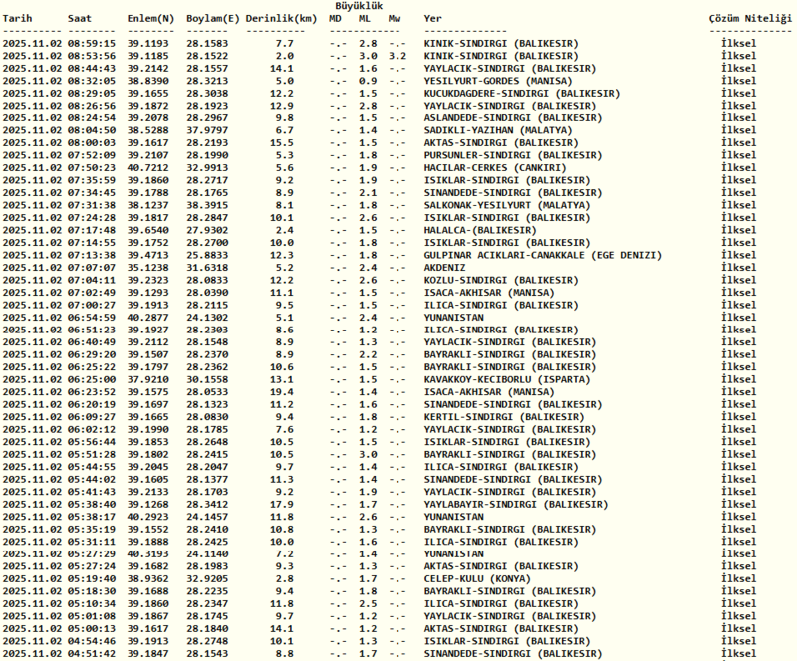Click the 08:59:15 time value

click(92, 44)
